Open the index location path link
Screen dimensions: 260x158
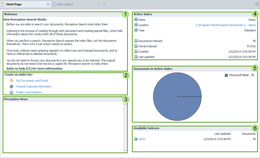pos(226,25)
